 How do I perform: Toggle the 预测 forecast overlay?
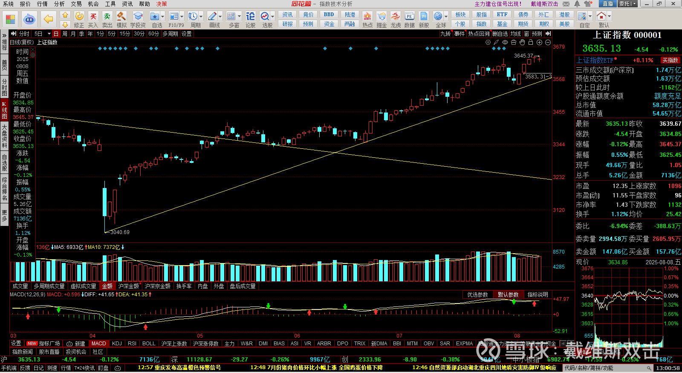pos(537,34)
